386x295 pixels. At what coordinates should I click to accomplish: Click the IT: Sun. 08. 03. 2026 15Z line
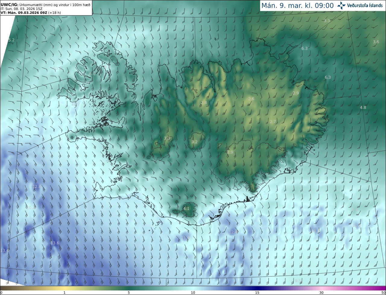[21, 9]
